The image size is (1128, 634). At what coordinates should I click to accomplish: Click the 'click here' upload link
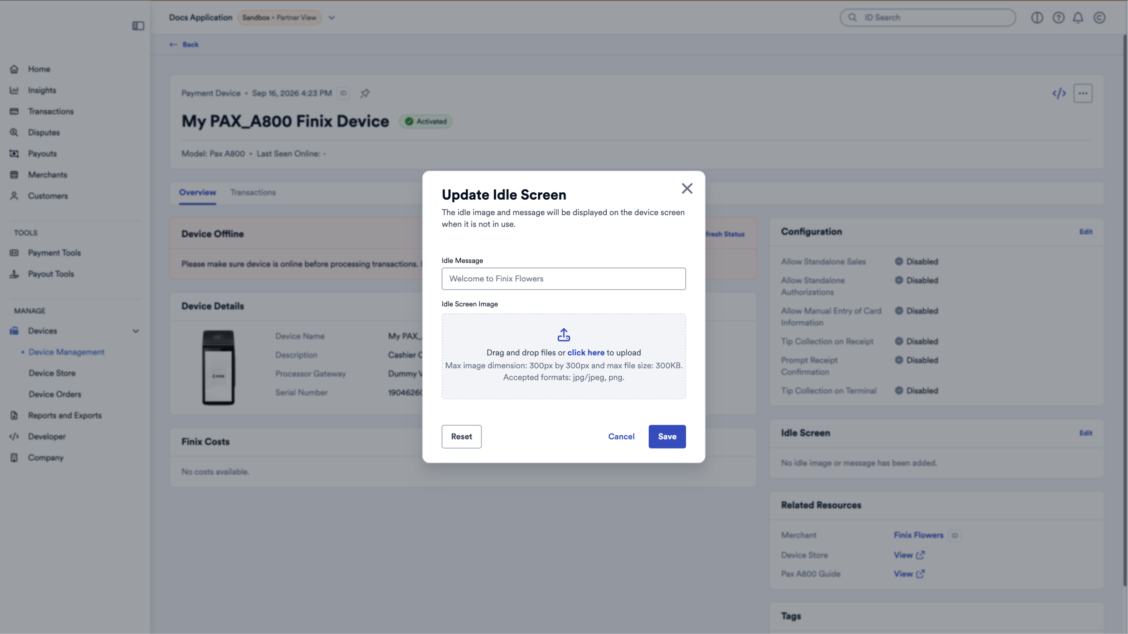click(x=586, y=352)
